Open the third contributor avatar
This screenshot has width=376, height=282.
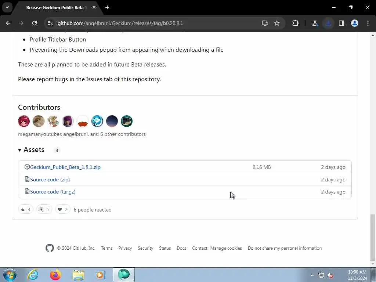[x=53, y=121]
